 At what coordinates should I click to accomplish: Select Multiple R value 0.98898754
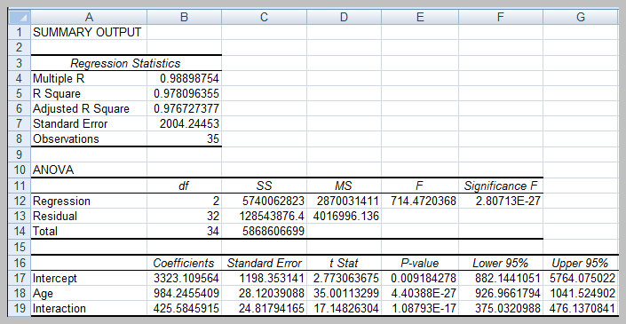[x=184, y=78]
